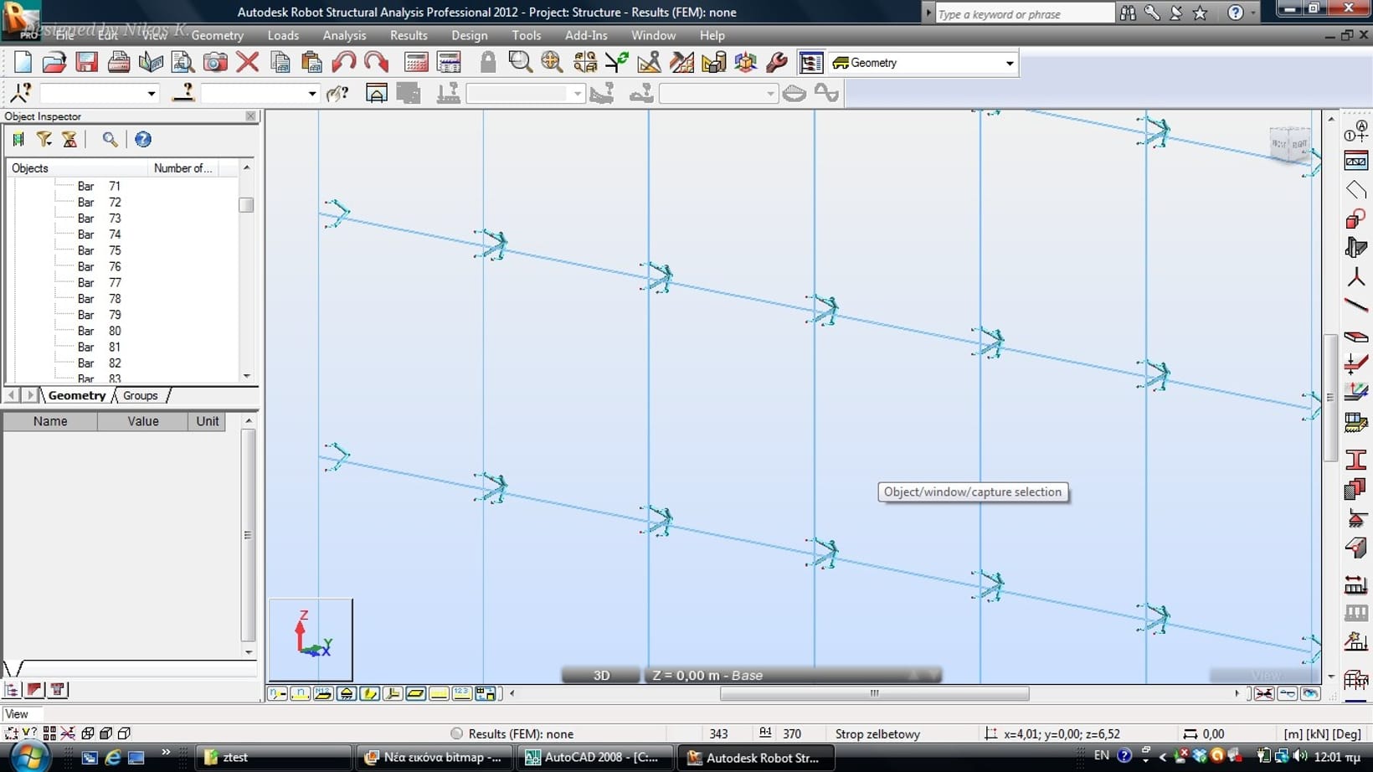1373x772 pixels.
Task: Open the Geometry layout dropdown
Action: [1009, 64]
